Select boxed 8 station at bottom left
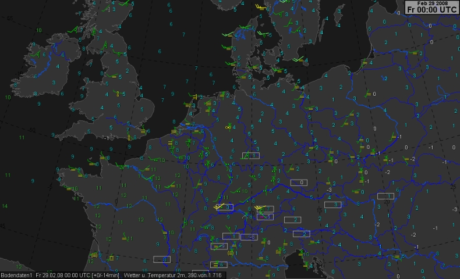 (x=162, y=259)
